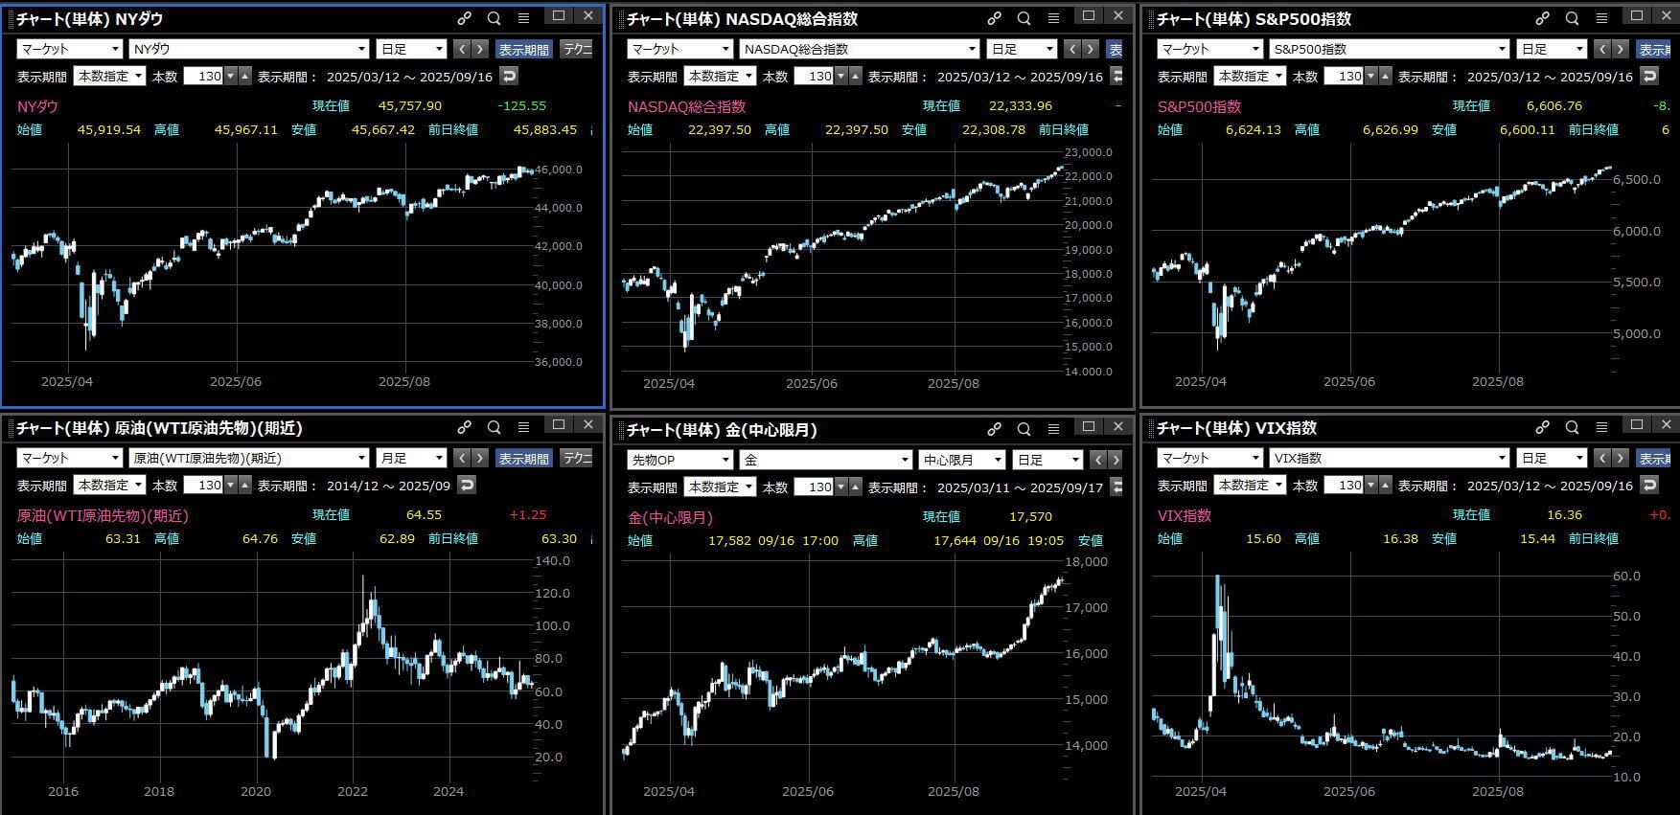Expand 月足 timeframe dropdown in 原油 chart
The image size is (1680, 815).
(412, 458)
